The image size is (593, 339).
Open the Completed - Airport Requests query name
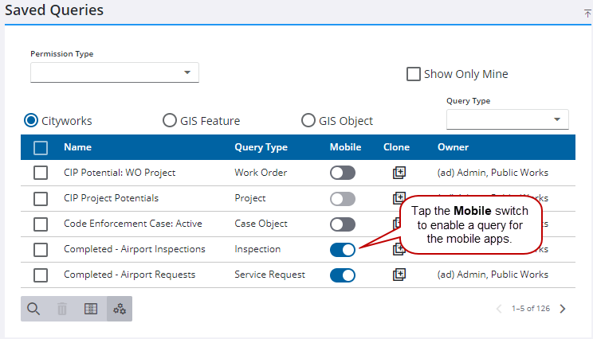tap(129, 275)
